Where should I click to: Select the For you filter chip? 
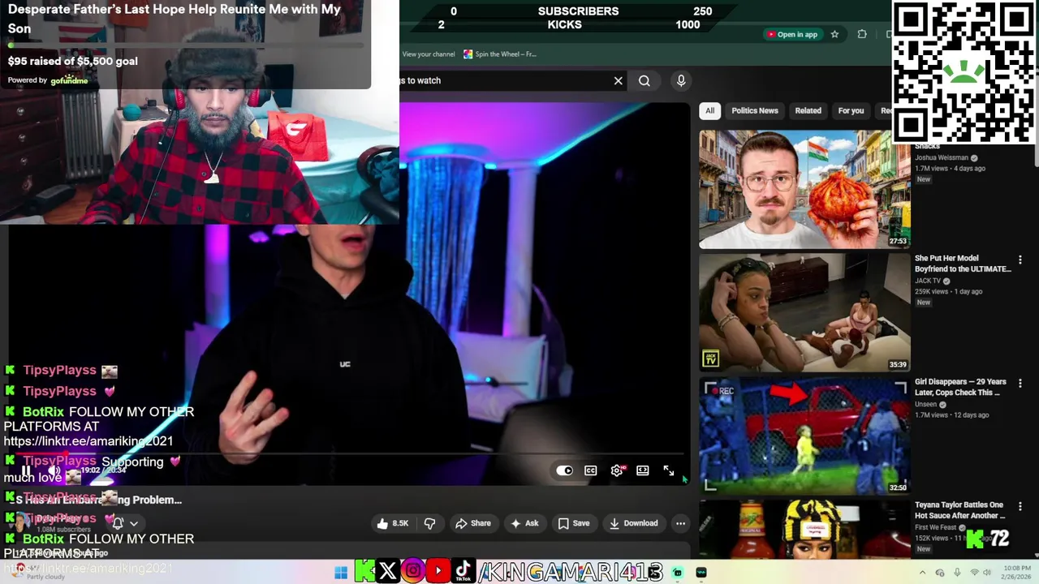tap(851, 110)
